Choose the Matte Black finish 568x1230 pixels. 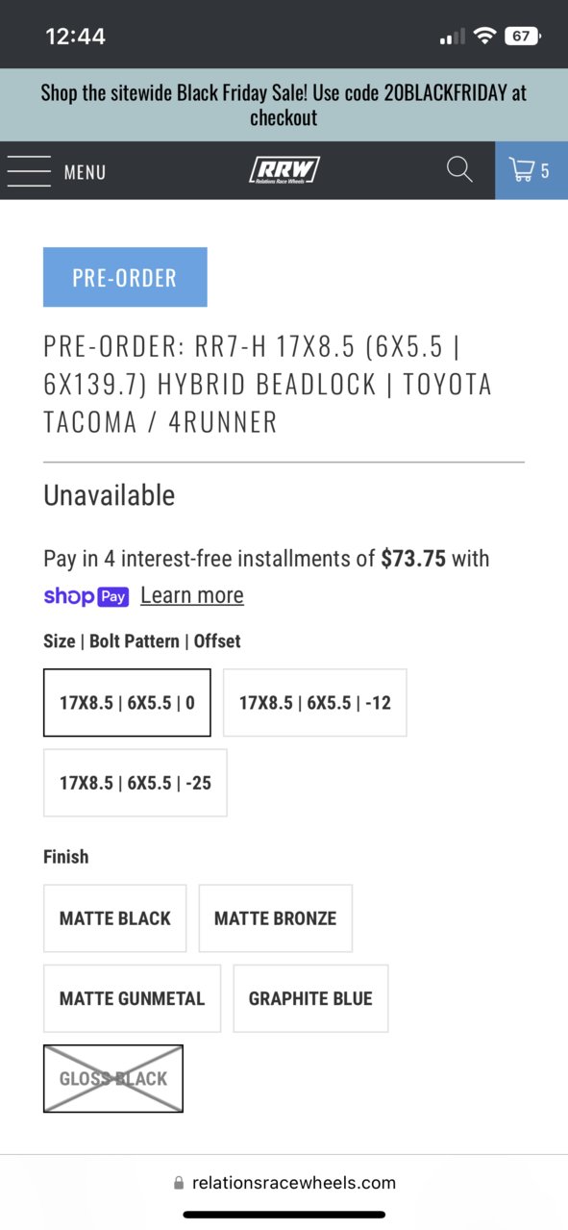115,918
